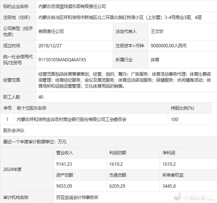Select shareholder row number 1
This screenshot has width=217, height=203.
7,119
